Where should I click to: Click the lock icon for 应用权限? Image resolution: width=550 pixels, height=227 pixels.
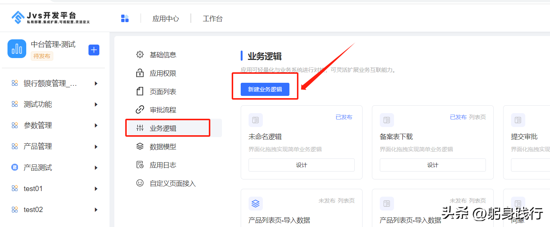click(x=140, y=73)
